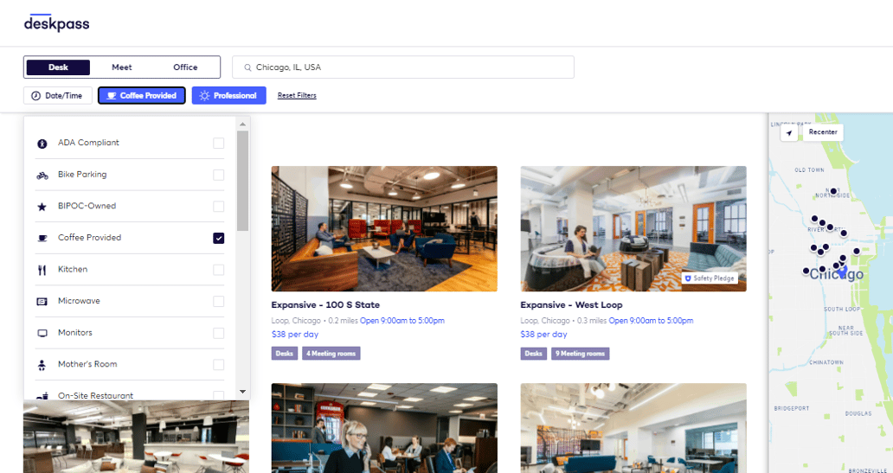Click the Monitors screen icon
The width and height of the screenshot is (893, 473).
42,334
